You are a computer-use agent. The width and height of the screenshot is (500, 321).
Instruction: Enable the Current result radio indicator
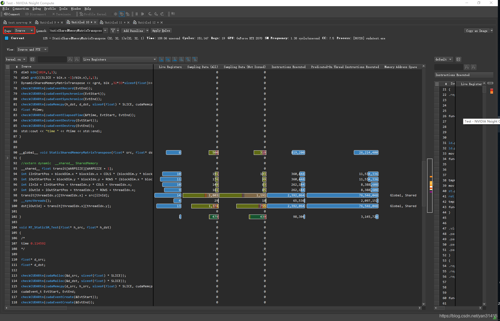coord(6,38)
